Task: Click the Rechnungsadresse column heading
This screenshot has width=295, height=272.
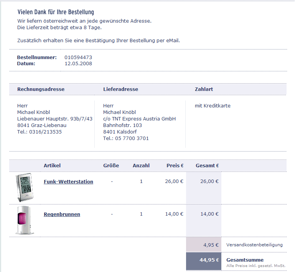Action: tap(41, 89)
